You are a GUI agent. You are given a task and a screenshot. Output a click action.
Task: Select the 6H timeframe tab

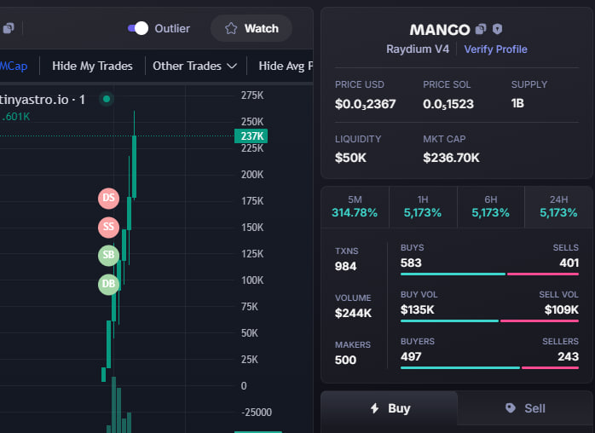(x=491, y=206)
